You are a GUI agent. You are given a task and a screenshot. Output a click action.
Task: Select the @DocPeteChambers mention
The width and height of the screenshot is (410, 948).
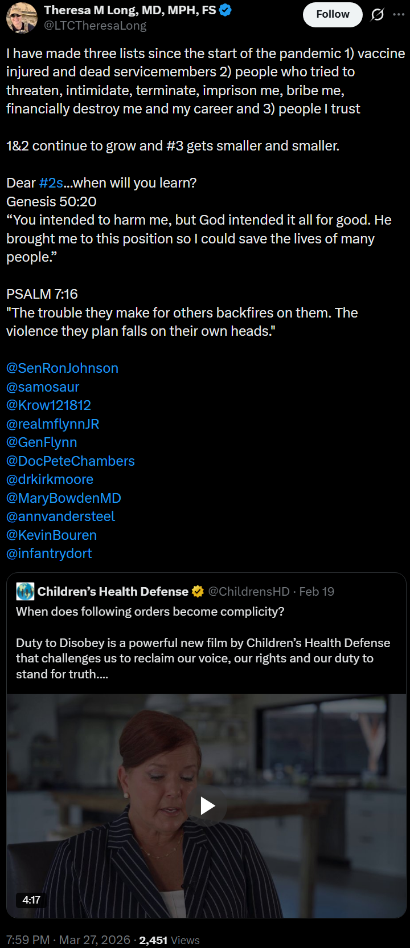tap(71, 461)
